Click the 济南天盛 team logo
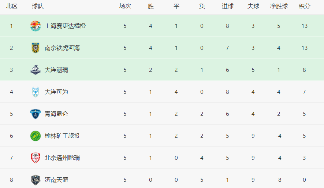The image size is (324, 188). click(36, 180)
